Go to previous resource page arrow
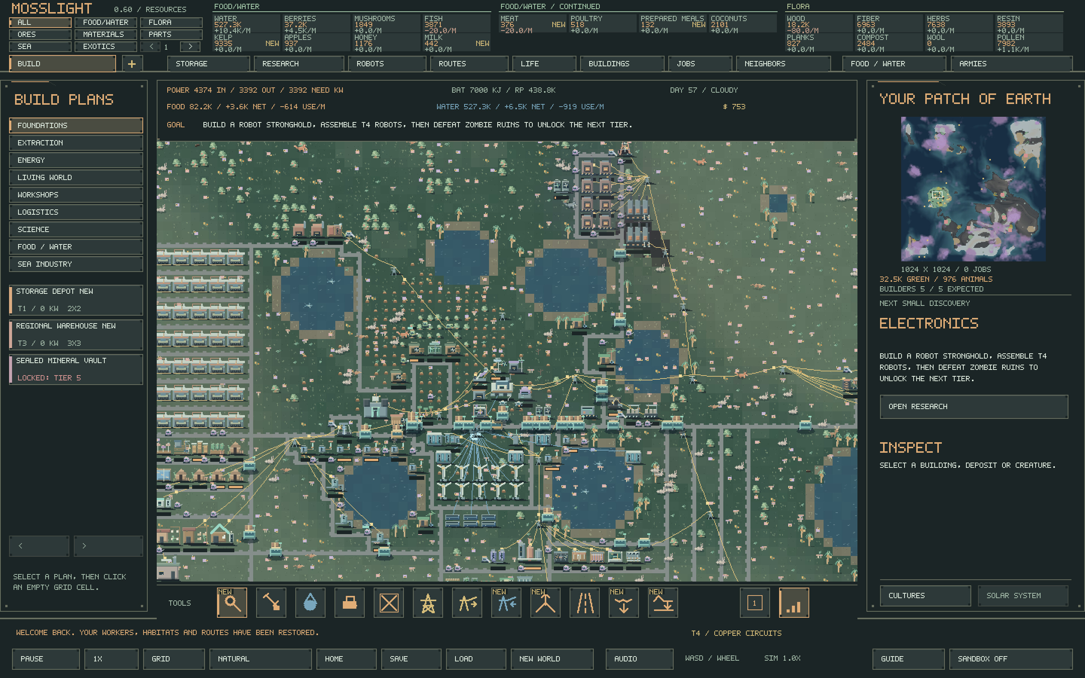 tap(151, 46)
